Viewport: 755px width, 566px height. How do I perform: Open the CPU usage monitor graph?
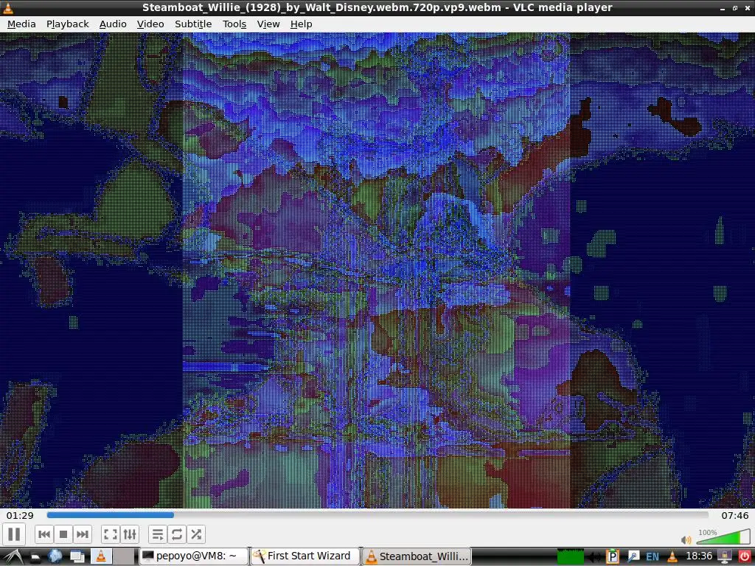(x=570, y=557)
